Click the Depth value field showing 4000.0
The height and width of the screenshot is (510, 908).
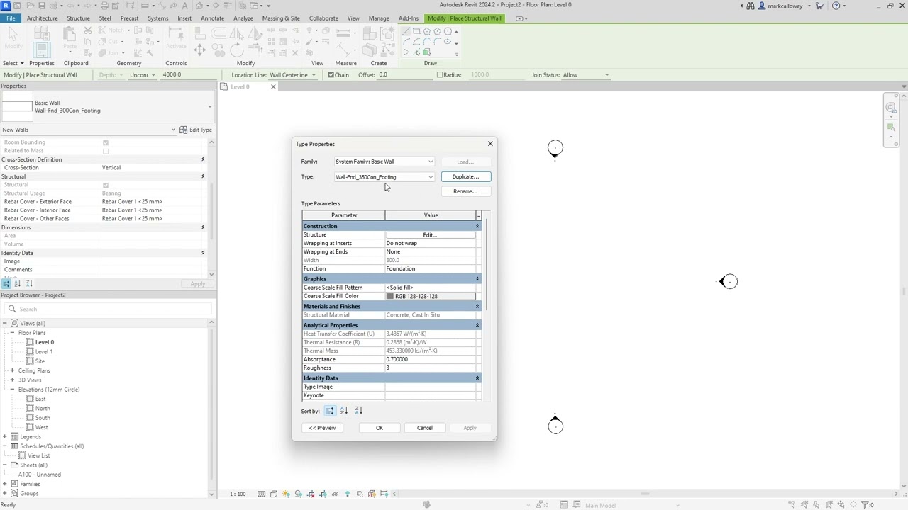pyautogui.click(x=188, y=74)
